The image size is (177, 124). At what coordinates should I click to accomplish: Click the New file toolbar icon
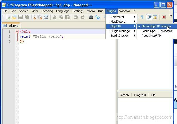pyautogui.click(x=8, y=17)
